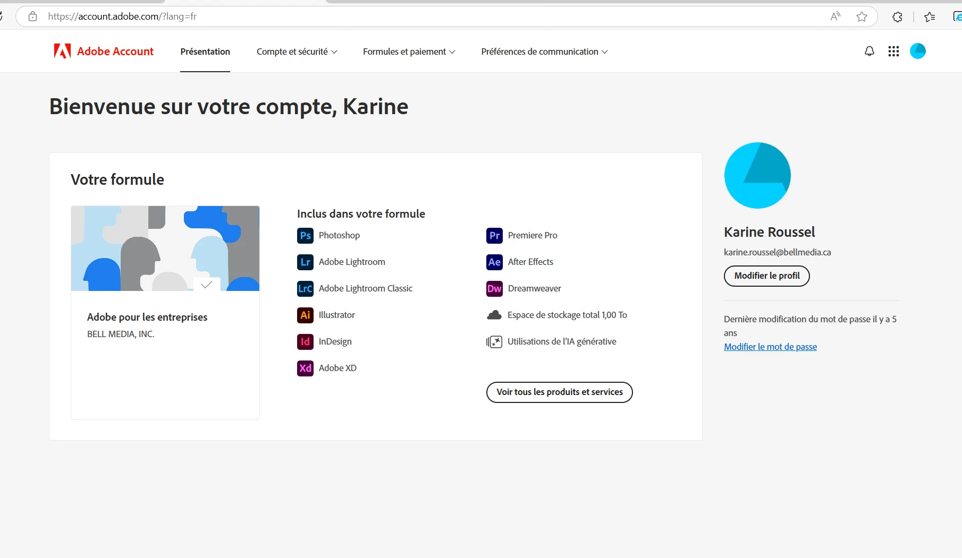Expand Formules et paiement menu

[x=409, y=51]
